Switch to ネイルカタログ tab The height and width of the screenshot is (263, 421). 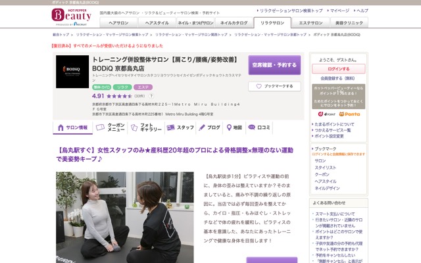coord(234,23)
